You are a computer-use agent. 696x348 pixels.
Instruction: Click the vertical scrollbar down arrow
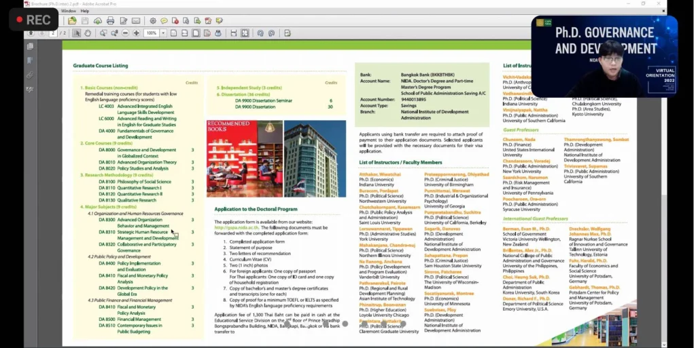[664, 345]
